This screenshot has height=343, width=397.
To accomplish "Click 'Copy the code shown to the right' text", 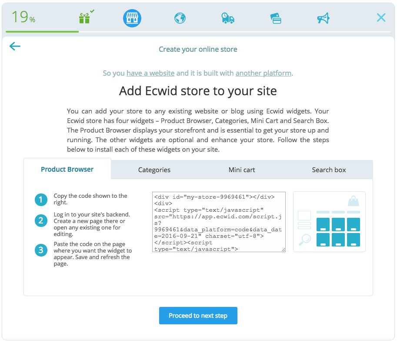I will 90,199.
